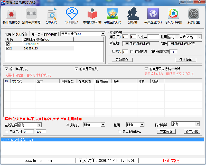Open the 单项好友 export dropdown

pos(103,125)
